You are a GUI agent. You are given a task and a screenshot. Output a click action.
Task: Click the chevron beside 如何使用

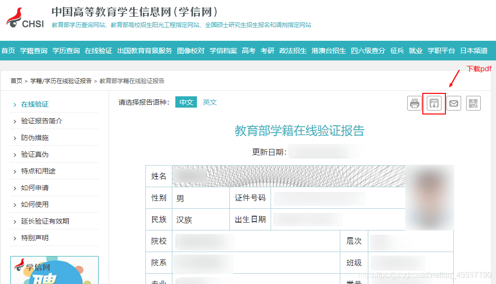coord(15,205)
